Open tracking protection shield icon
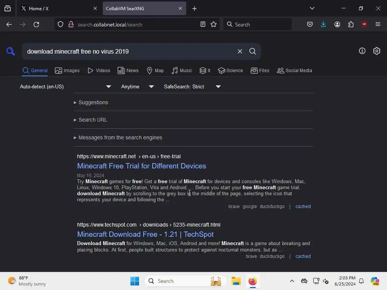The width and height of the screenshot is (387, 290). pos(60,25)
